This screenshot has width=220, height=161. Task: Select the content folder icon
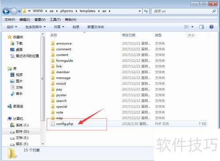pos(53,55)
